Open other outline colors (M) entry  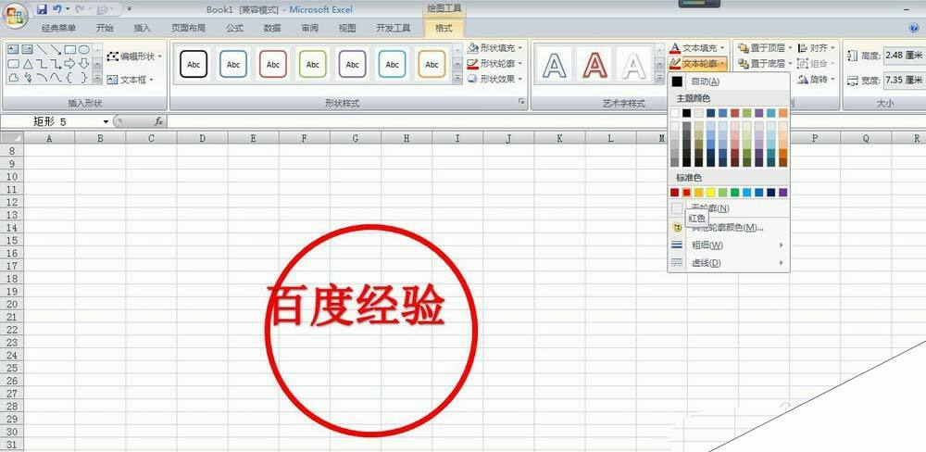coord(728,227)
